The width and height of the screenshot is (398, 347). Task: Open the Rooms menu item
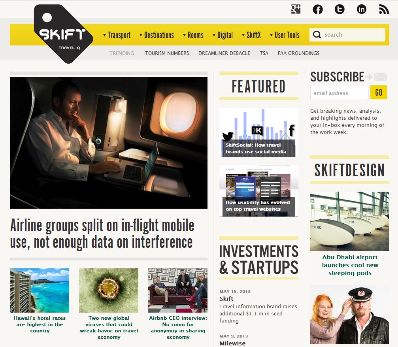(193, 35)
